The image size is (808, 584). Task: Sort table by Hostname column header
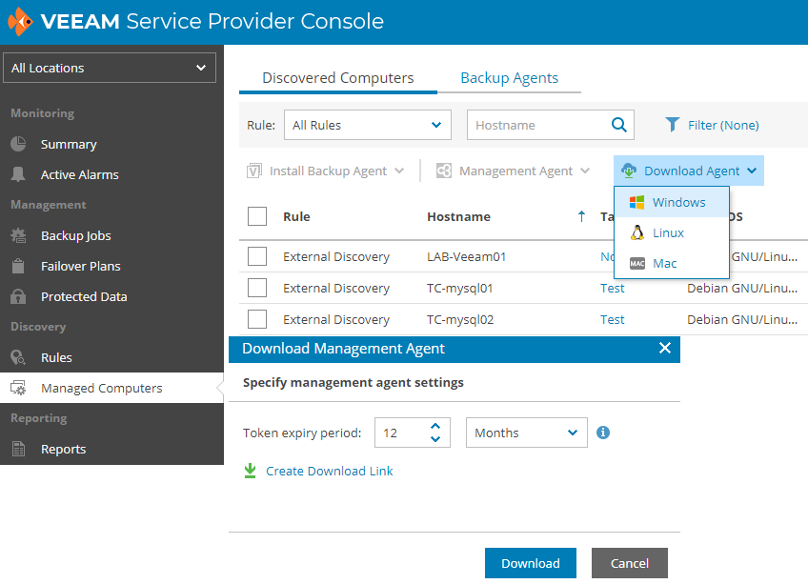(x=458, y=216)
